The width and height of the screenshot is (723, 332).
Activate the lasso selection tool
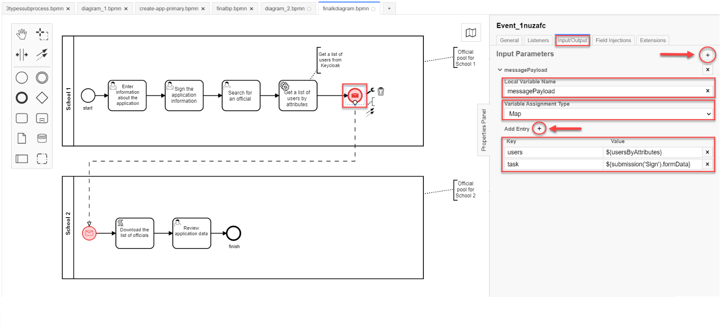(x=42, y=34)
